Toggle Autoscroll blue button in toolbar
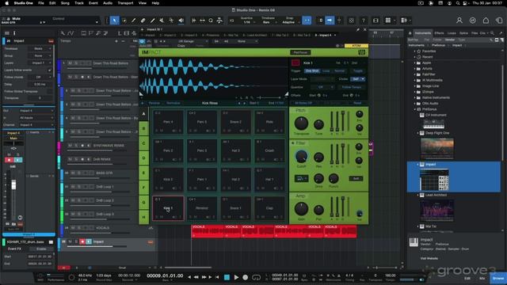Image resolution: width=507 pixels, height=285 pixels. point(330,21)
